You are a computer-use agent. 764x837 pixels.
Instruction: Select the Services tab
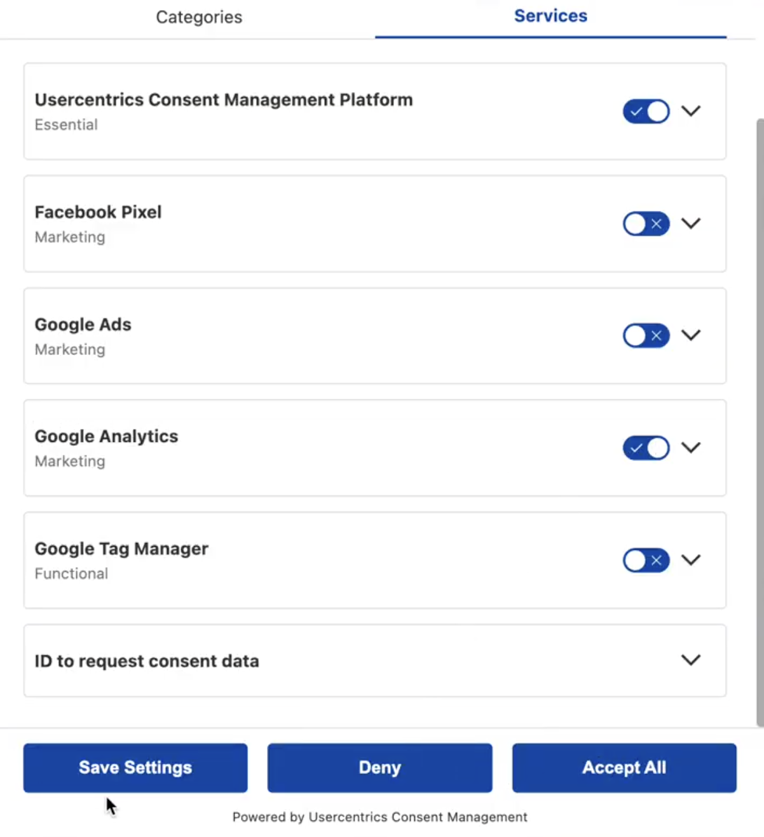pyautogui.click(x=550, y=16)
